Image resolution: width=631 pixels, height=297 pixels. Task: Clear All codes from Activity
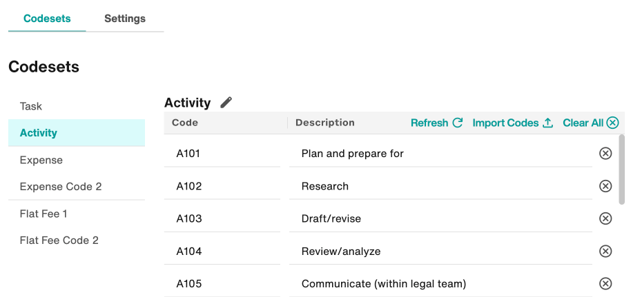point(591,123)
